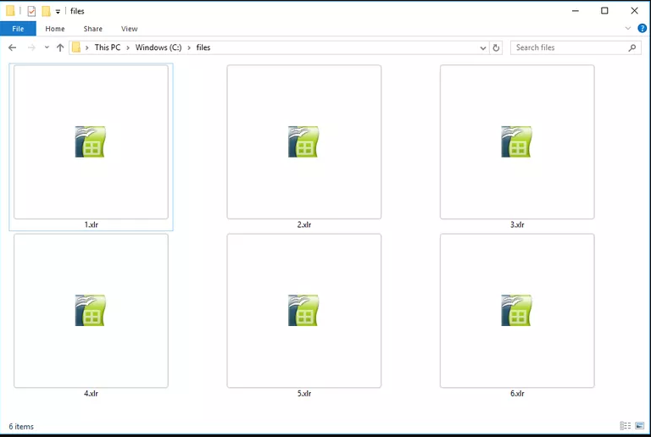The height and width of the screenshot is (437, 651).
Task: Minimize the files window
Action: (x=576, y=11)
